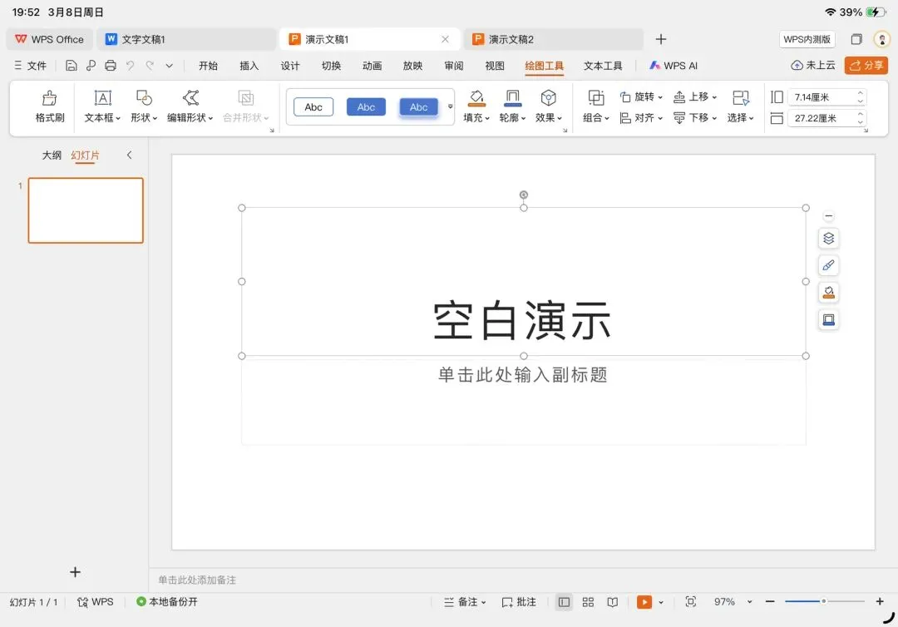
Task: Click the Print icon in quick toolbar
Action: (111, 65)
